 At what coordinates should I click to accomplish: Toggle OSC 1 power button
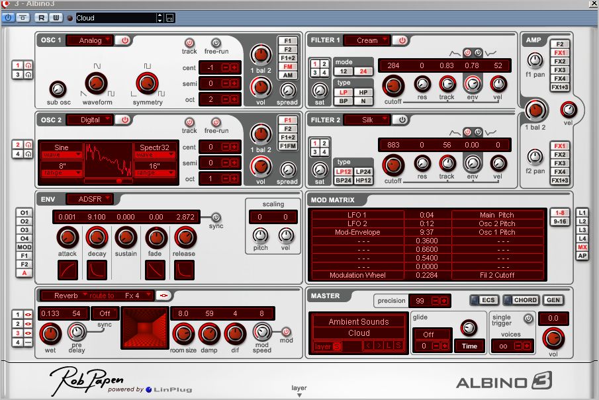click(124, 40)
